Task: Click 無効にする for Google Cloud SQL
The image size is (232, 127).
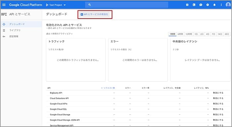Action: [218, 109]
